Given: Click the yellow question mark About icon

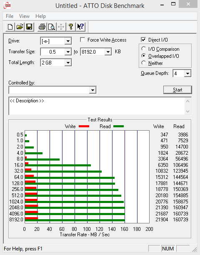Looking at the screenshot, I should [x=71, y=27].
